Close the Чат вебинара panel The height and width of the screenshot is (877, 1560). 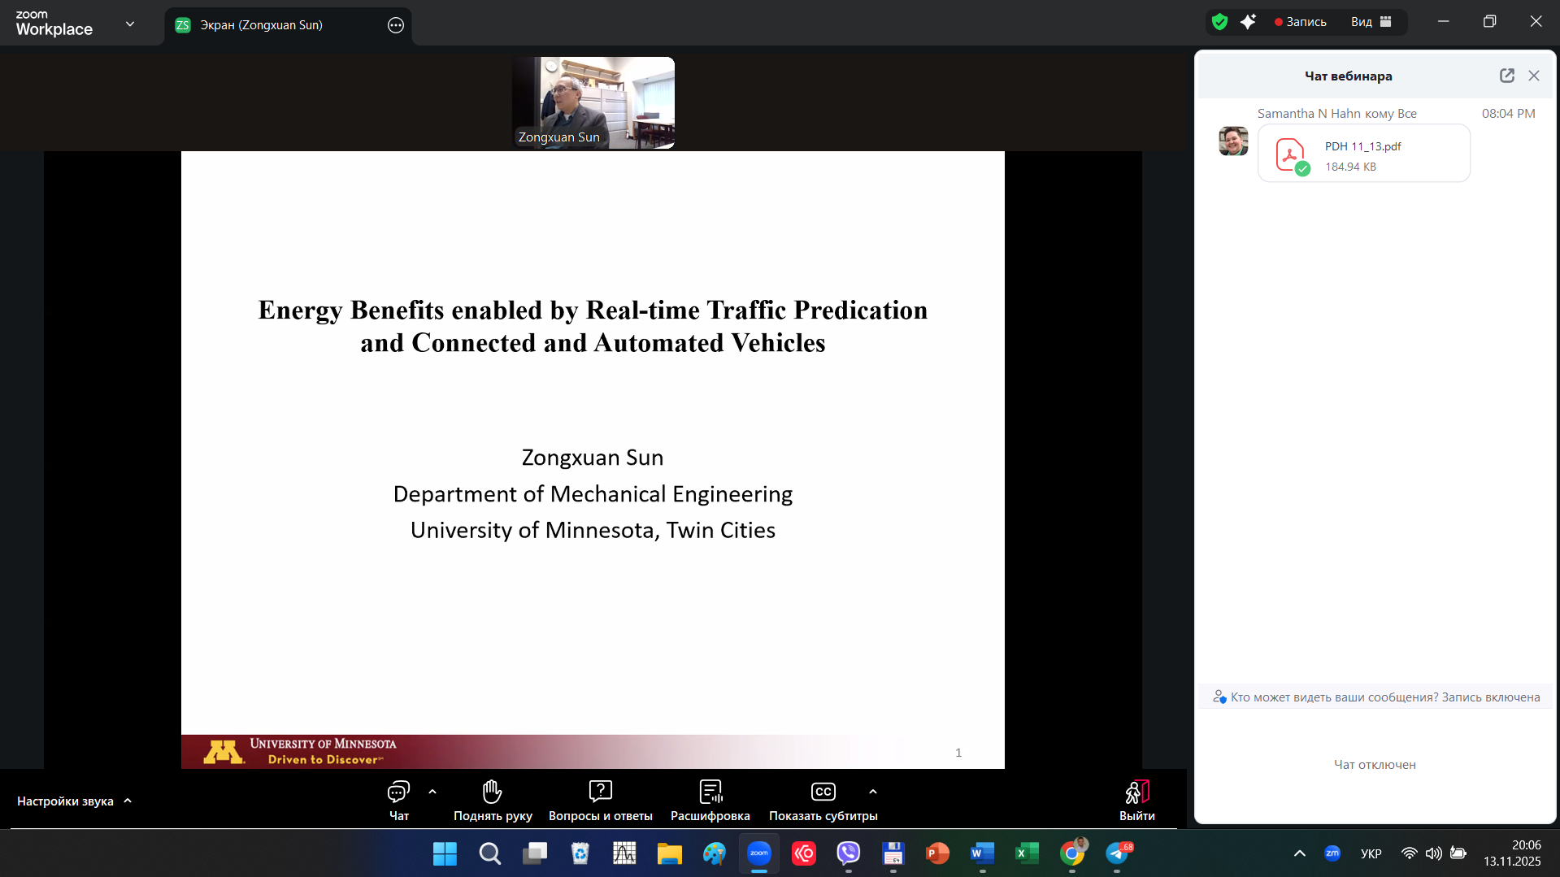[1534, 76]
